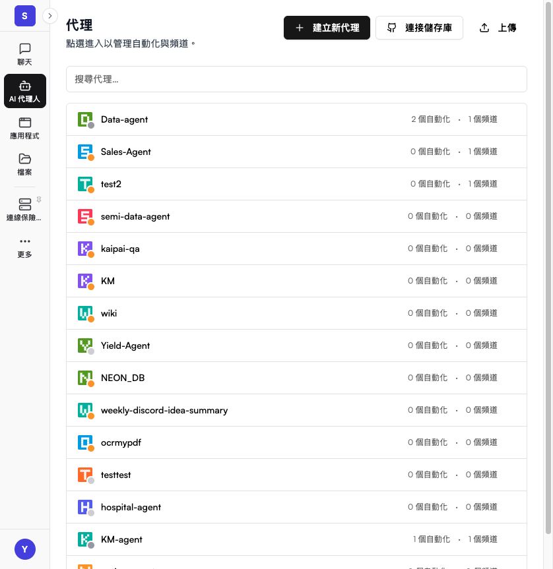Image resolution: width=553 pixels, height=569 pixels.
Task: Focus the 搜尋代理 search field
Action: point(296,79)
